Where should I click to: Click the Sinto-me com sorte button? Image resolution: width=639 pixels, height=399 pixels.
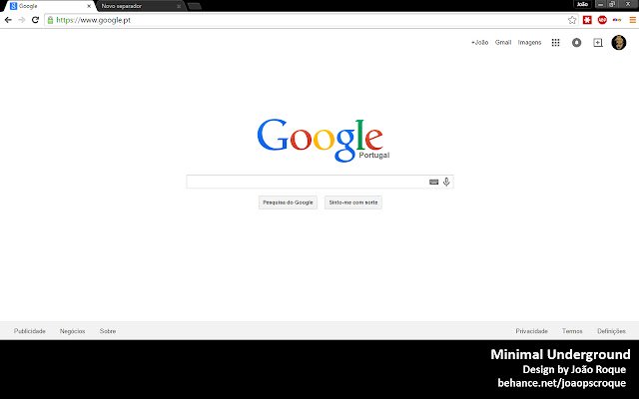point(353,202)
